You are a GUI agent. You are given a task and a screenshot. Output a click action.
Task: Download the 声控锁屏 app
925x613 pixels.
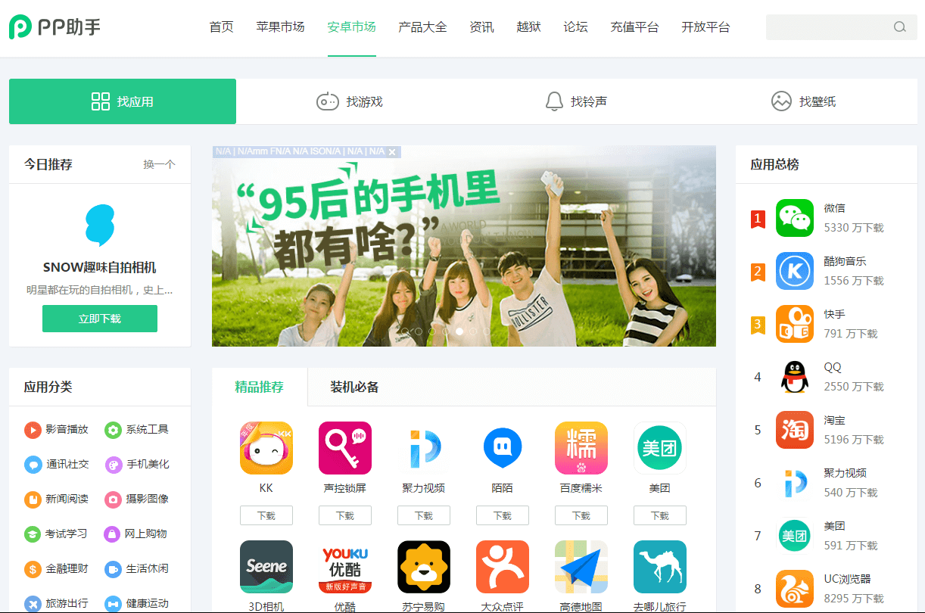tap(345, 515)
